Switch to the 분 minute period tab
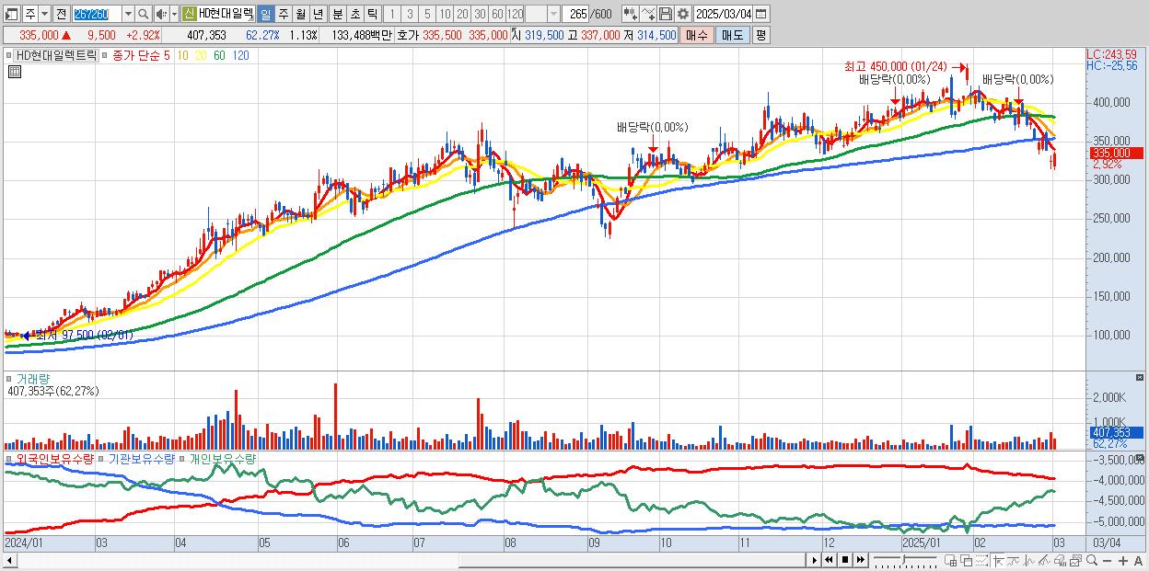Image resolution: width=1149 pixels, height=571 pixels. click(x=337, y=15)
